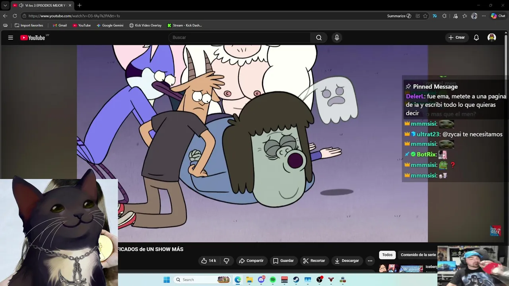This screenshot has width=509, height=286.
Task: Open the Copilot Chat button
Action: pyautogui.click(x=498, y=16)
